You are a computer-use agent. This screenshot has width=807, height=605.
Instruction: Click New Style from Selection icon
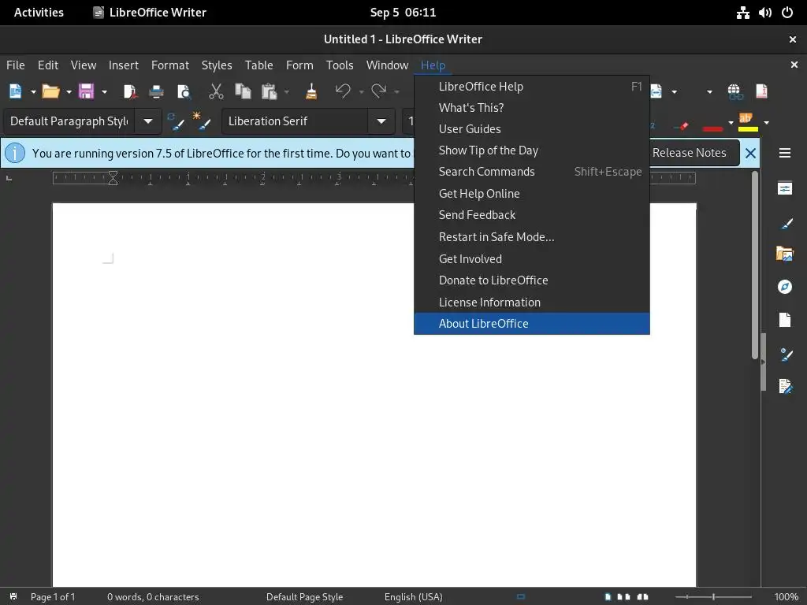[201, 121]
